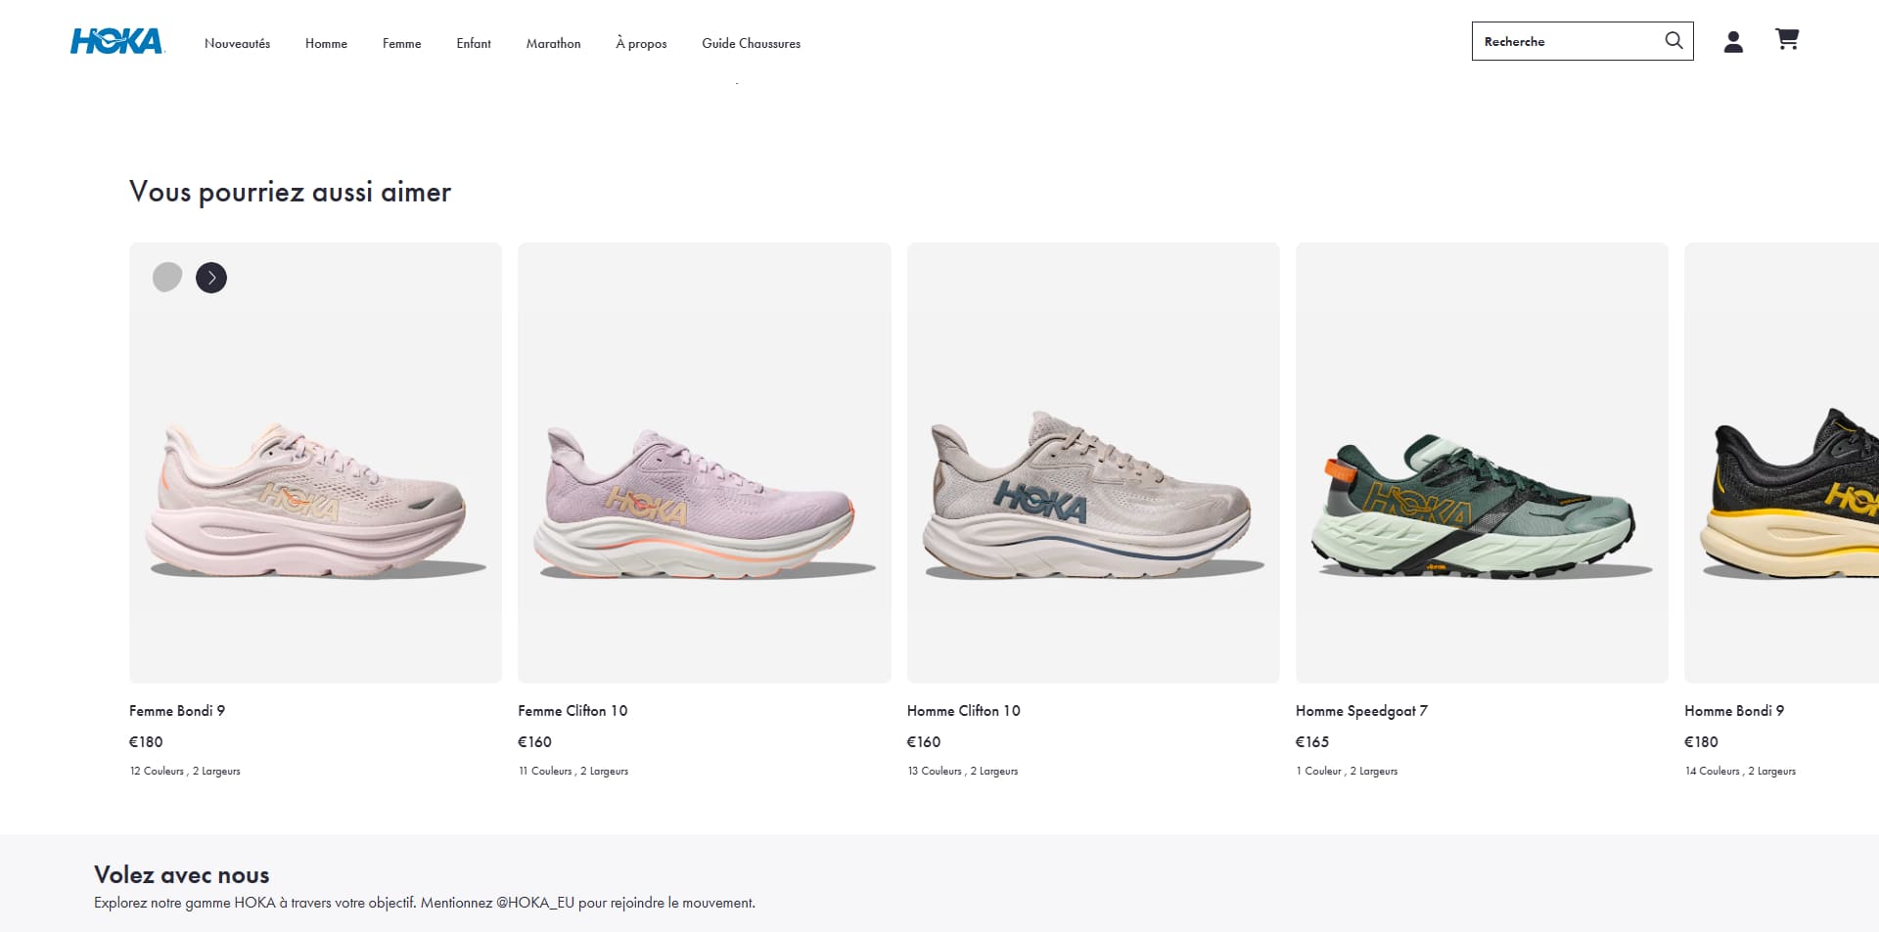Click the next arrow carousel button

click(211, 278)
